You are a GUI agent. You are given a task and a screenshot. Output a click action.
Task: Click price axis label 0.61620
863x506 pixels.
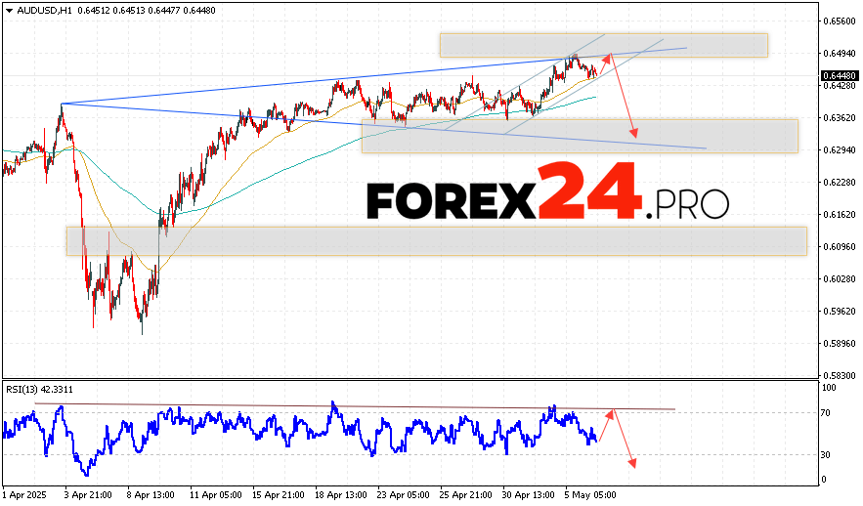[840, 215]
